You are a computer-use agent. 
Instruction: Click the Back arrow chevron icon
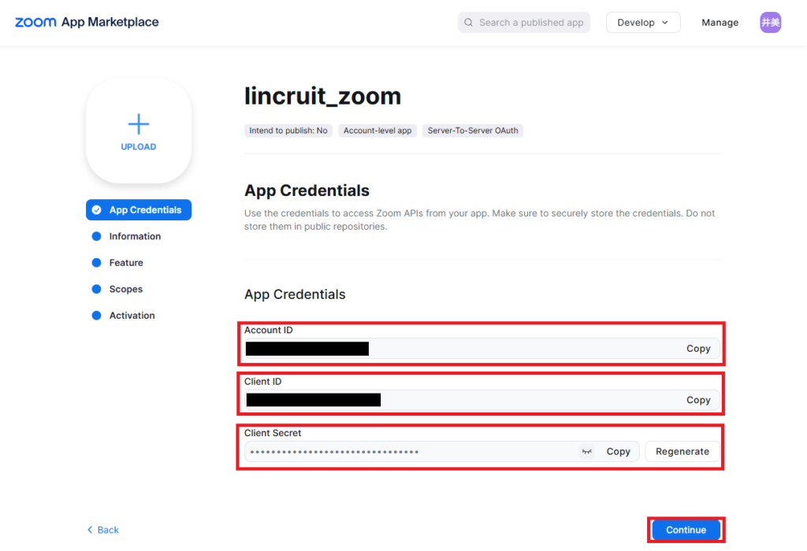[x=90, y=530]
